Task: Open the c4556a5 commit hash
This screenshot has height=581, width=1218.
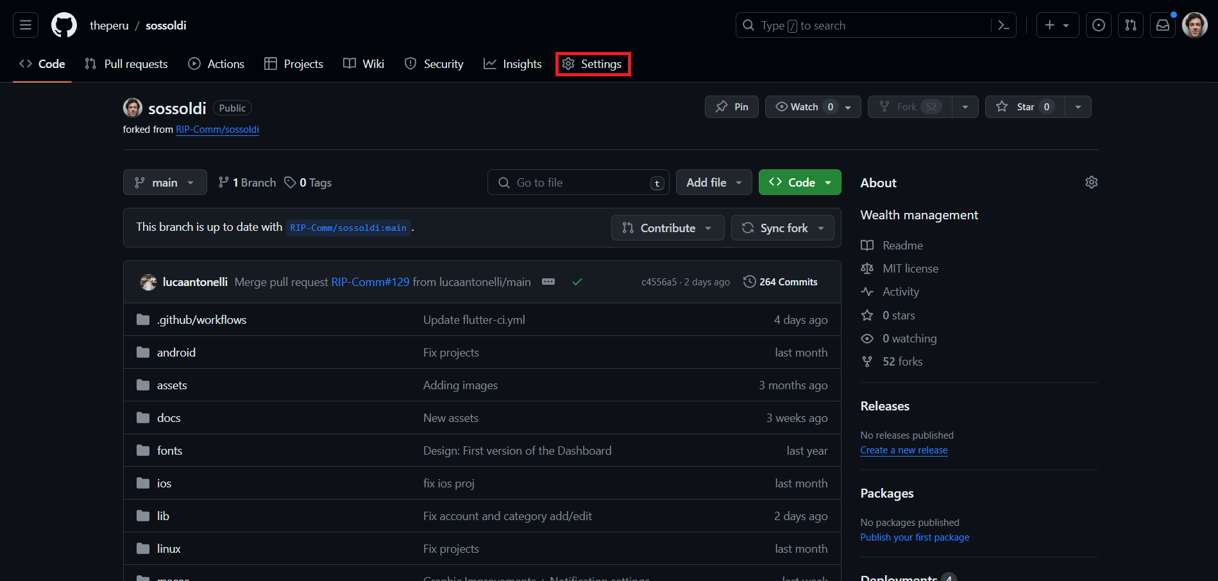Action: (659, 282)
